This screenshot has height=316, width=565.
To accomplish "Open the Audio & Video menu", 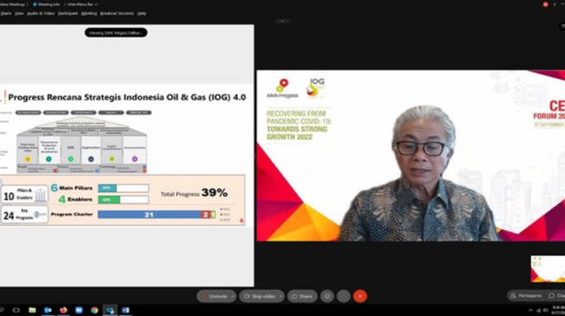I will 41,13.
